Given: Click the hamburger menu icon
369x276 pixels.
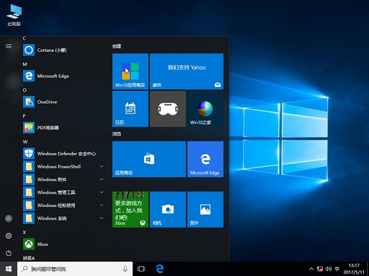Looking at the screenshot, I should point(9,46).
